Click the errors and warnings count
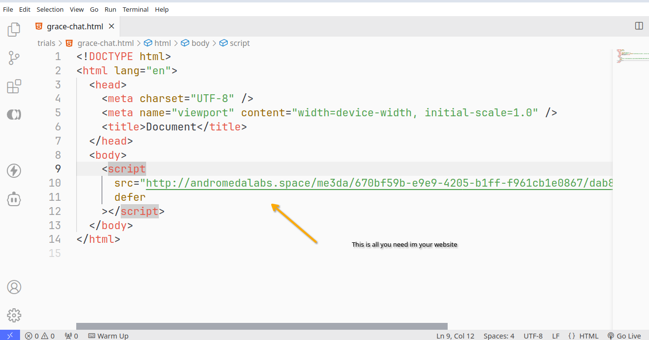 pos(40,336)
